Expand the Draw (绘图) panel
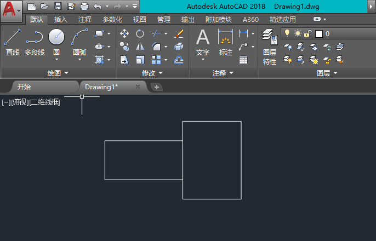Image resolution: width=376 pixels, height=241 pixels. [x=58, y=73]
